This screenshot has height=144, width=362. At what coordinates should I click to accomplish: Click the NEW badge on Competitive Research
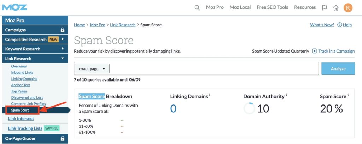point(53,40)
